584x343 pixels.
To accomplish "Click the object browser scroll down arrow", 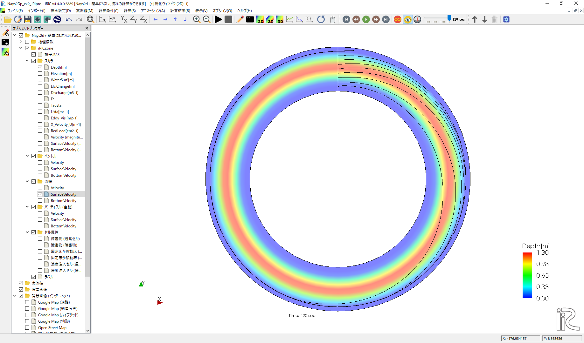I will [87, 331].
